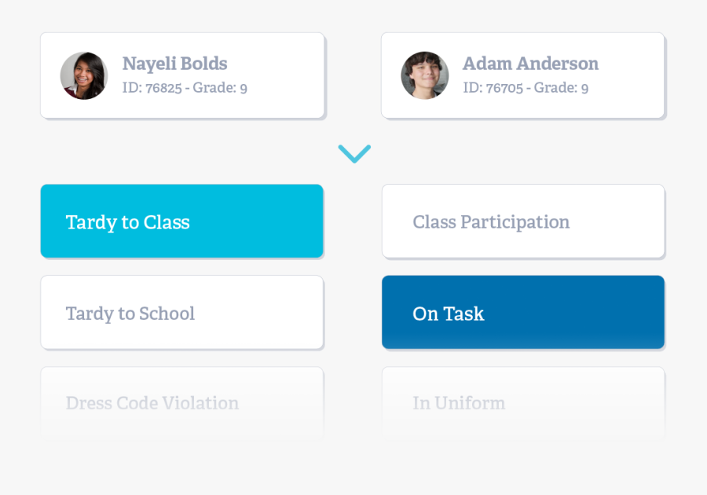Click the Adam Anderson name text
707x495 pixels.
[x=530, y=64]
